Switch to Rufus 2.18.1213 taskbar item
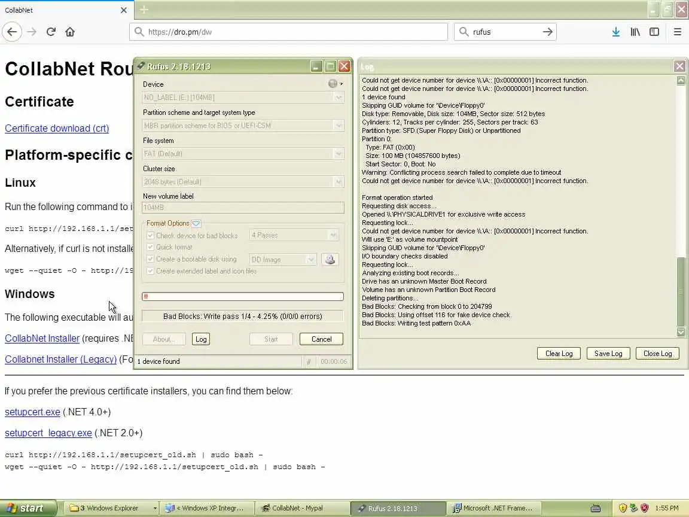689x517 pixels. pyautogui.click(x=398, y=508)
